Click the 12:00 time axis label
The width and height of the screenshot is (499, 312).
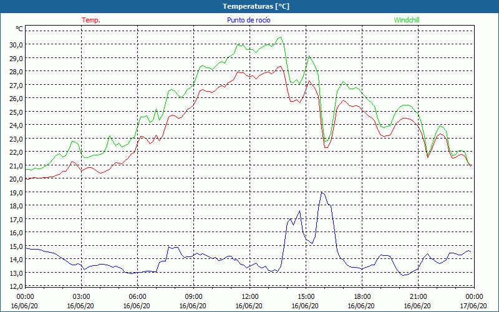tap(250, 297)
